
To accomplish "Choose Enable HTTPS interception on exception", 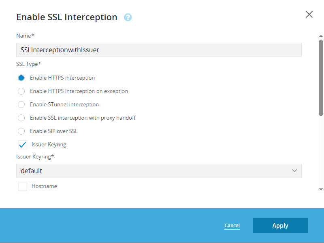I will [x=21, y=91].
